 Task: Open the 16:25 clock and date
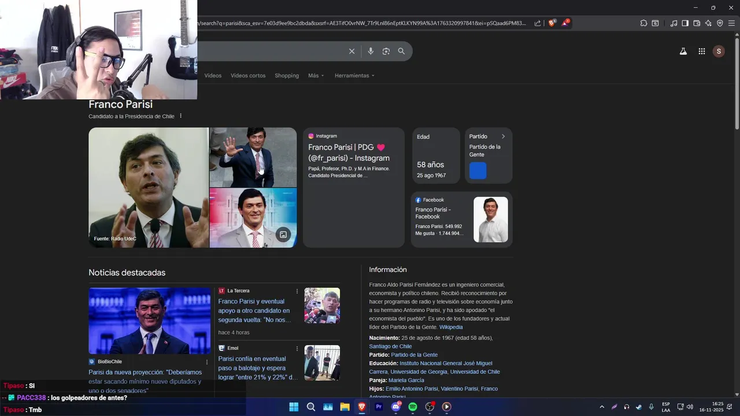(711, 407)
